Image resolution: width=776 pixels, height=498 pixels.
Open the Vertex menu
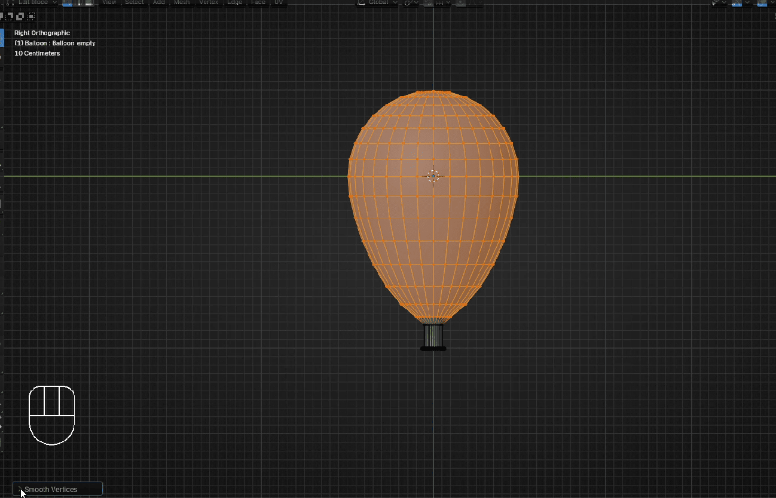coord(209,3)
